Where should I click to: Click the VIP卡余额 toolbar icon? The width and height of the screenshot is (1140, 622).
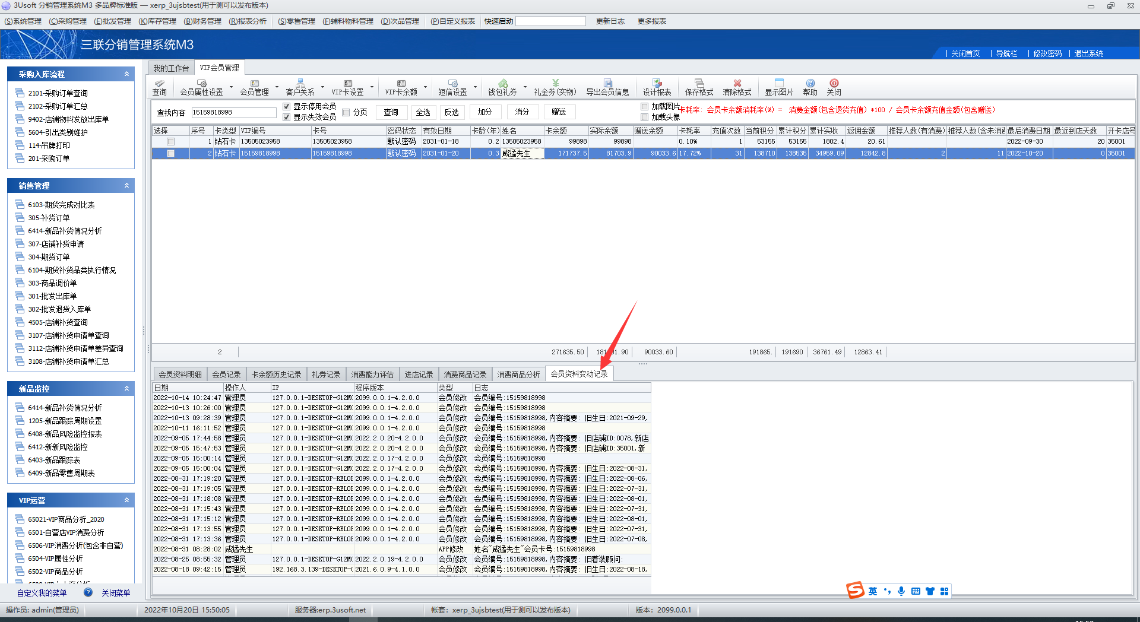tap(401, 87)
